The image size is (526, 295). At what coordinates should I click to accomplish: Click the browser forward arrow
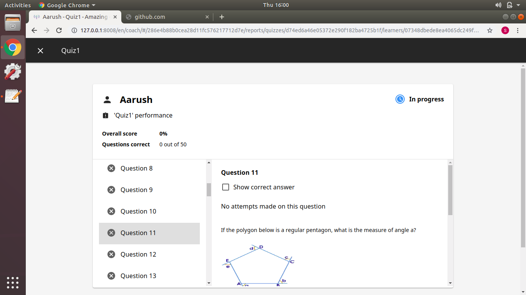(x=47, y=30)
